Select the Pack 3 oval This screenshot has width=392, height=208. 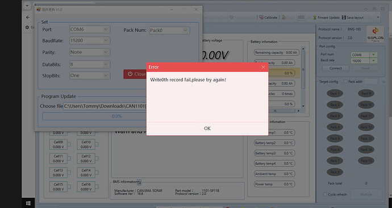point(335,116)
